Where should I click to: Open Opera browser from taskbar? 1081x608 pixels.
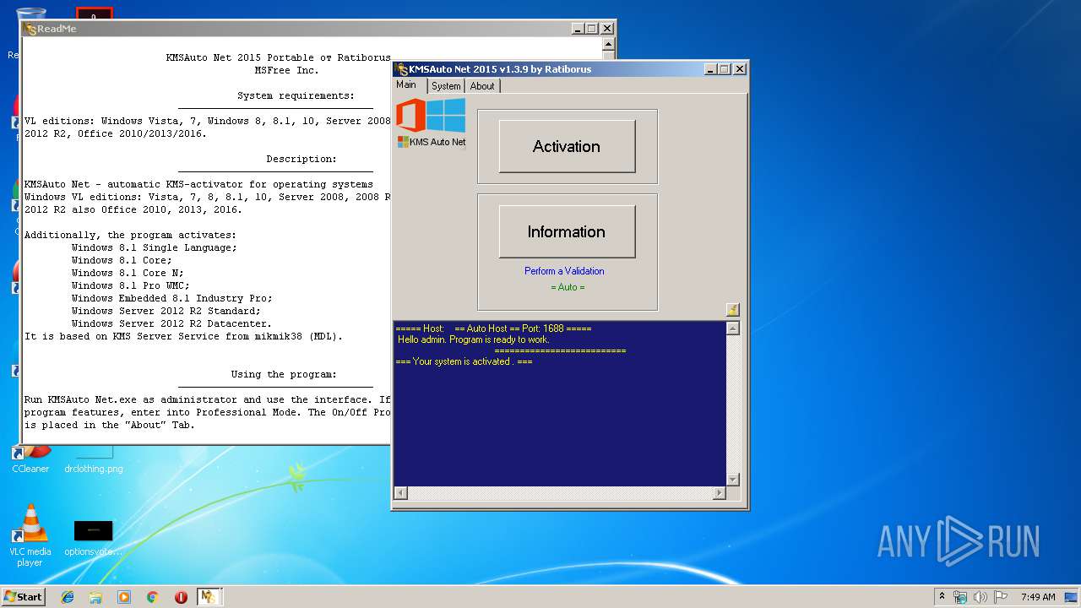pyautogui.click(x=181, y=597)
